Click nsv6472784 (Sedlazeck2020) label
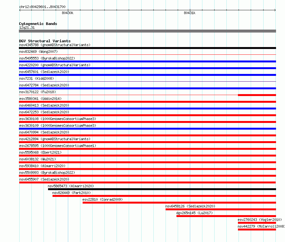Screen dimensions: 285x242 tap(44, 85)
